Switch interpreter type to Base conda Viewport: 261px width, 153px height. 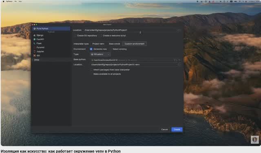(114, 44)
